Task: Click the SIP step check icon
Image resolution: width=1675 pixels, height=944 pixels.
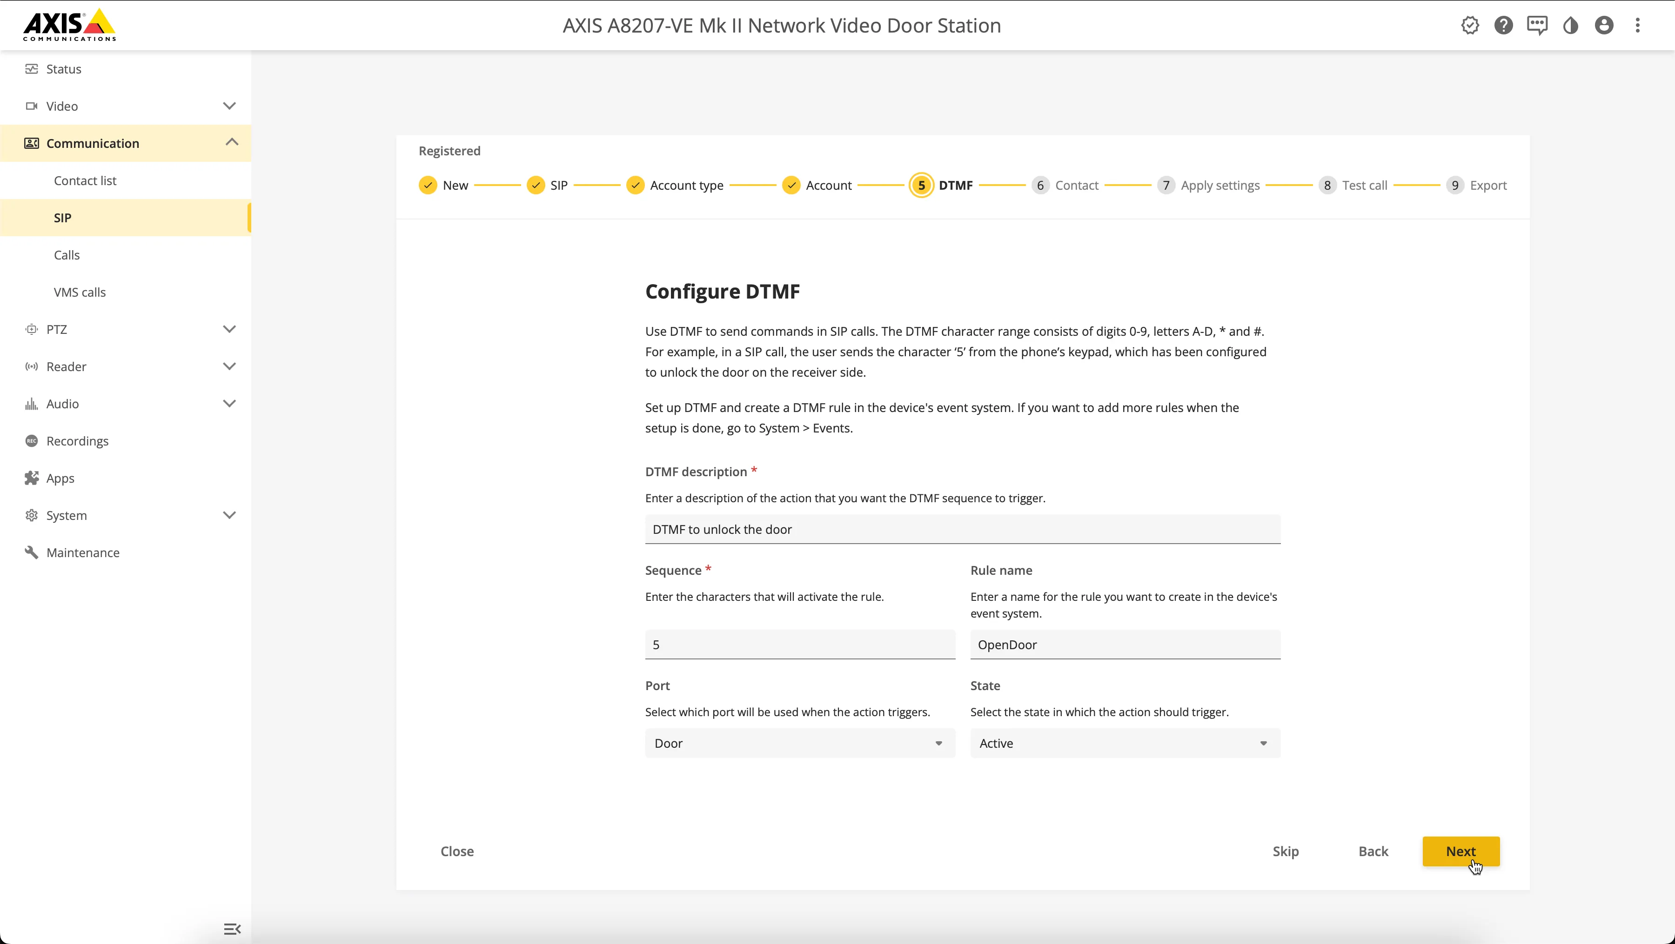Action: pos(536,185)
